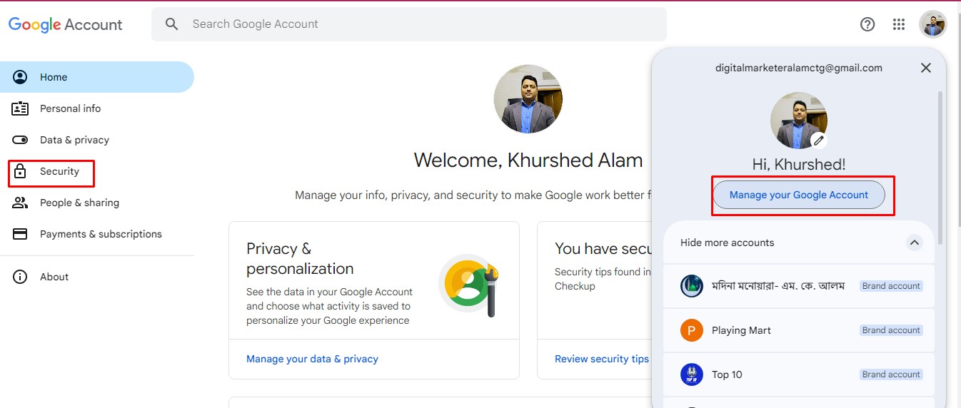Select the Home sidebar item
Image resolution: width=961 pixels, height=408 pixels.
[97, 77]
